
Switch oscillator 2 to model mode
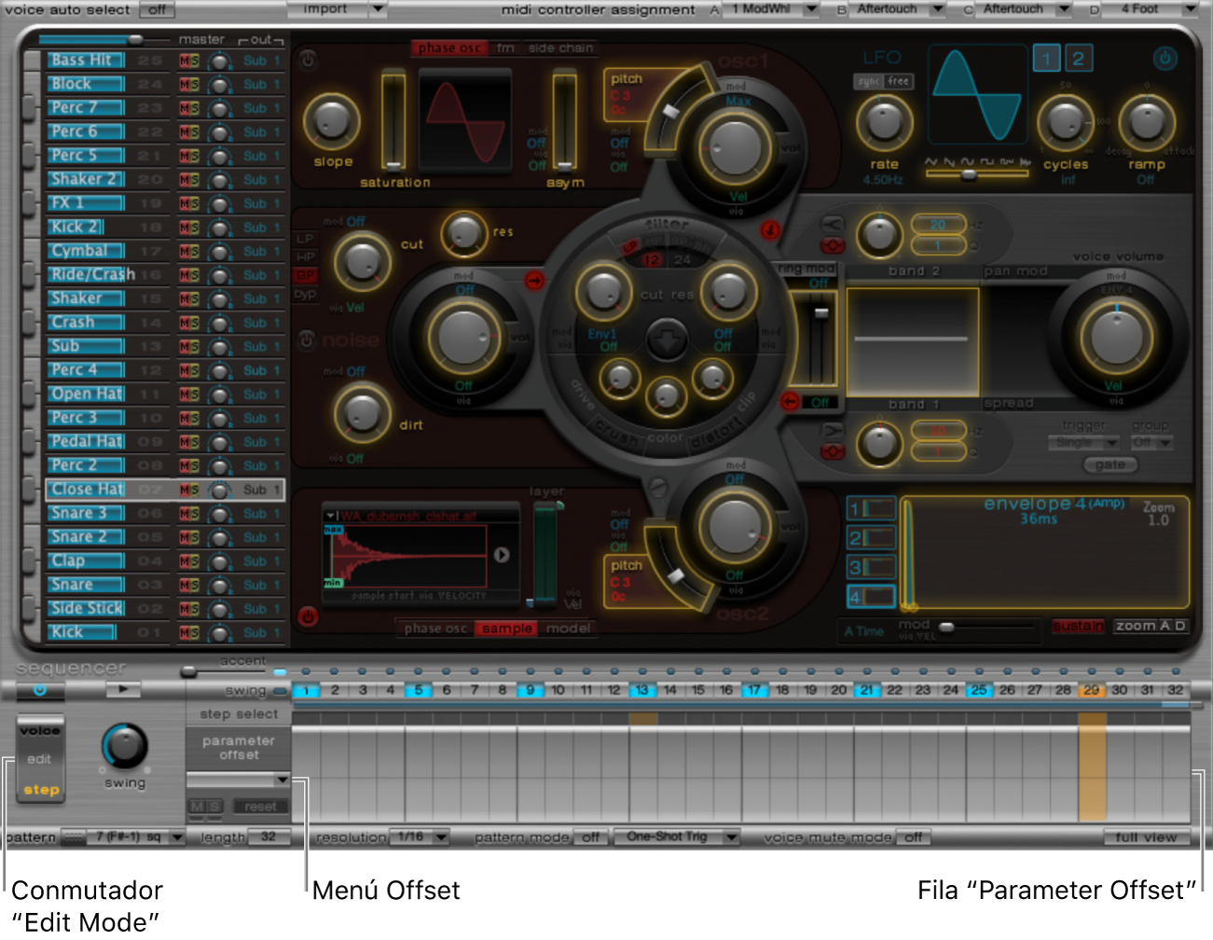[x=568, y=629]
